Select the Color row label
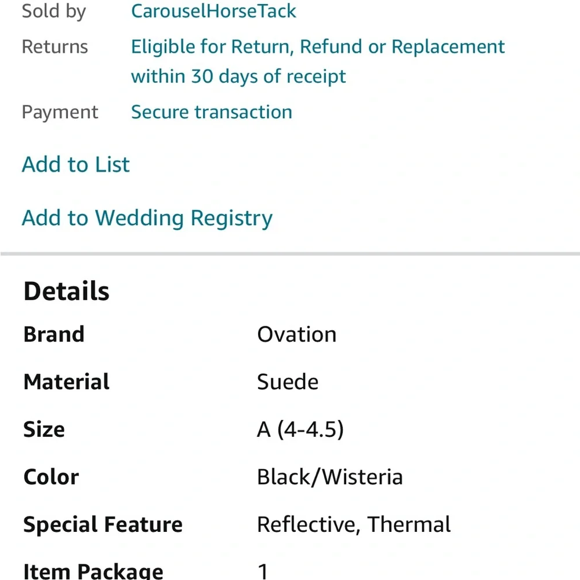Image resolution: width=580 pixels, height=580 pixels. tap(51, 477)
